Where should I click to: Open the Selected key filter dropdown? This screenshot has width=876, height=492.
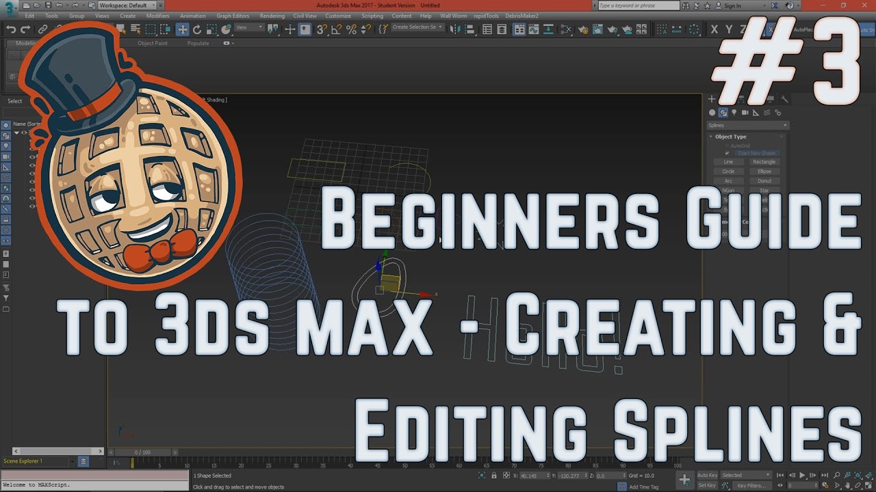click(746, 475)
